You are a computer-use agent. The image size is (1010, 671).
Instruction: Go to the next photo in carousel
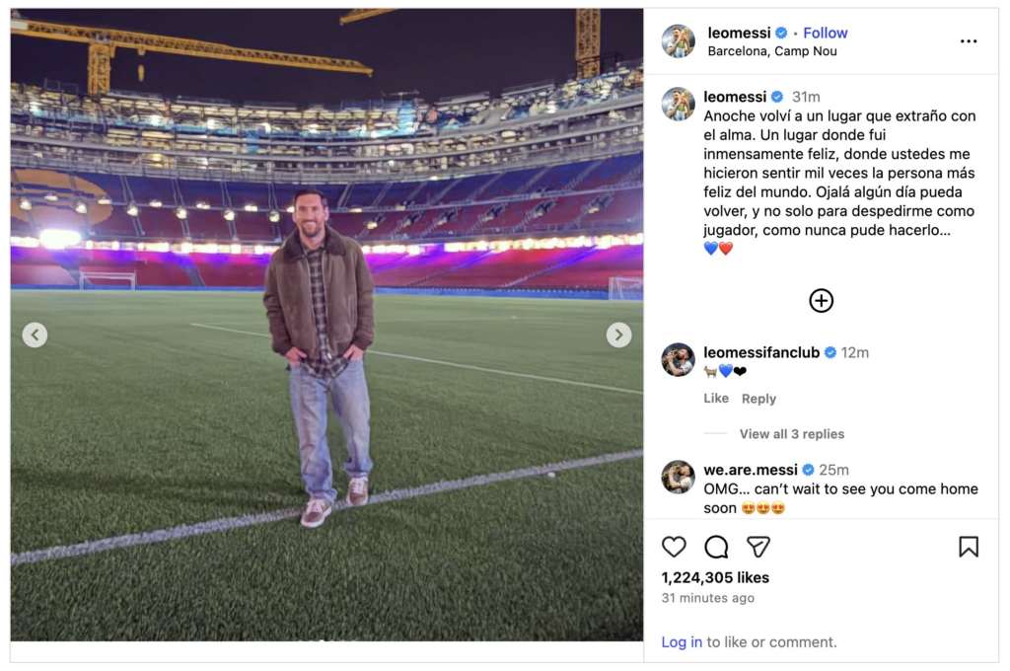618,335
